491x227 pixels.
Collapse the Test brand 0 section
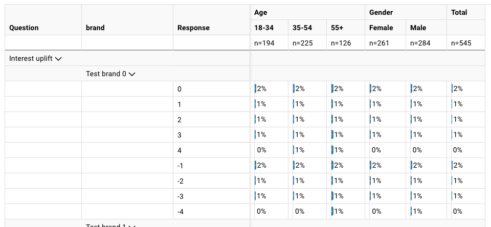click(132, 74)
